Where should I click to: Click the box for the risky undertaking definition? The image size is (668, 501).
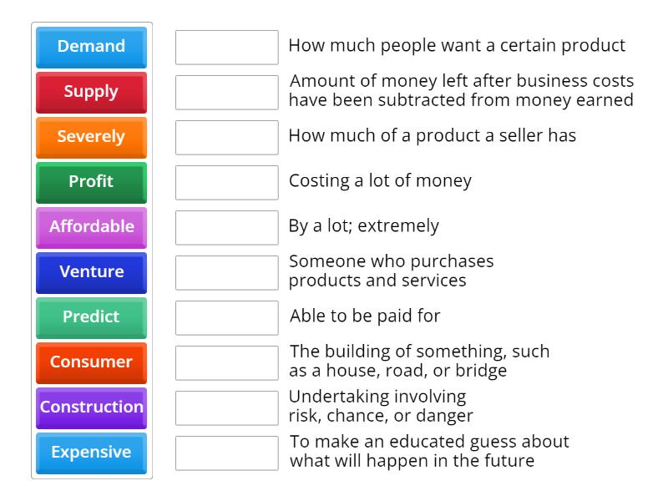pyautogui.click(x=226, y=404)
